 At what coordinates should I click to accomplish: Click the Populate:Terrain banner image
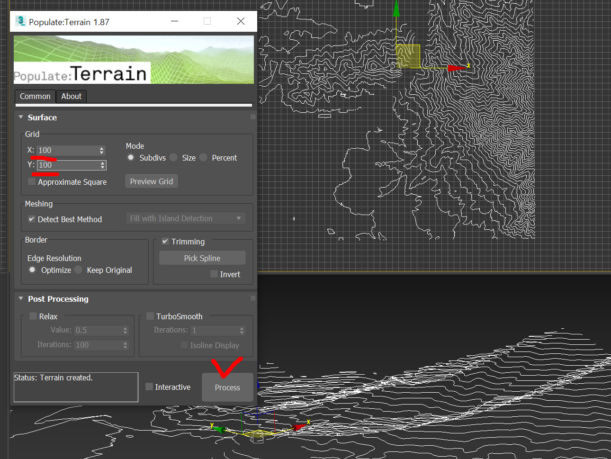(x=134, y=60)
